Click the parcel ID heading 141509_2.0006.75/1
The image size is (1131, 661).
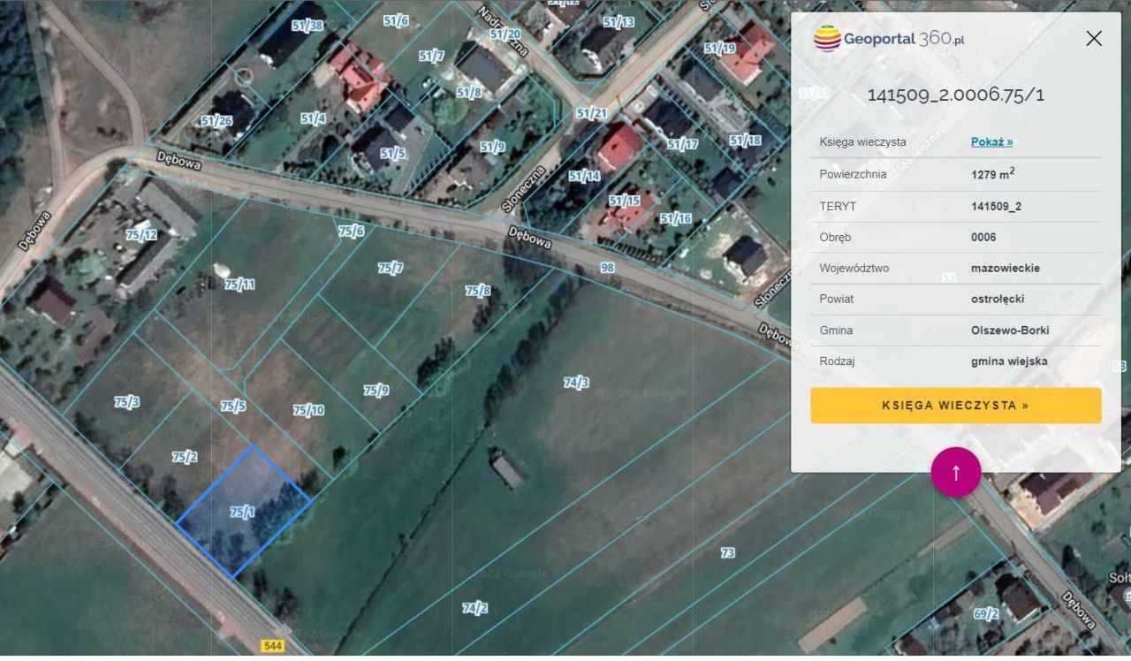pos(955,95)
